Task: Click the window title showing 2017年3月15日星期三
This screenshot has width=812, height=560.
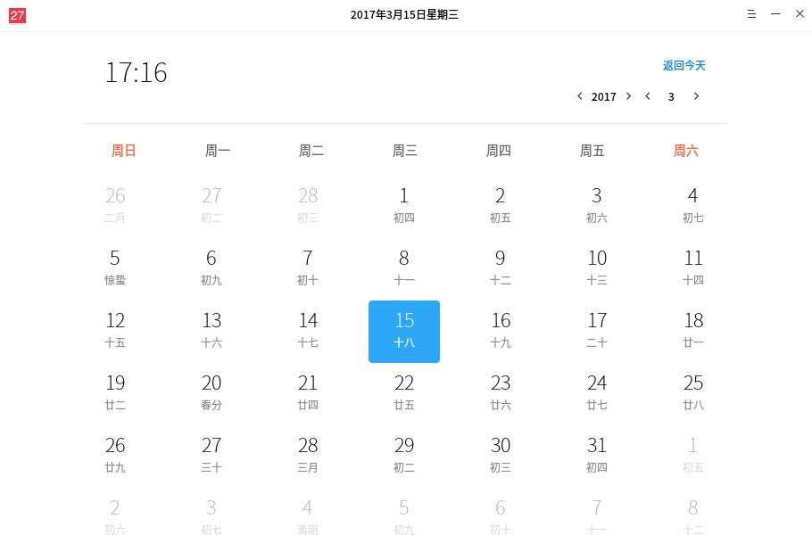Action: point(404,14)
